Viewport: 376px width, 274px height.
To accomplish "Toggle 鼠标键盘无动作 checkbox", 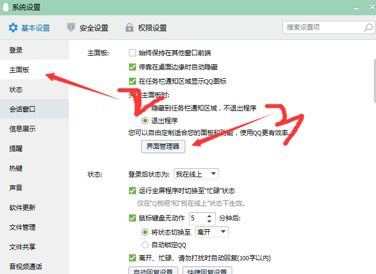I will click(x=132, y=218).
